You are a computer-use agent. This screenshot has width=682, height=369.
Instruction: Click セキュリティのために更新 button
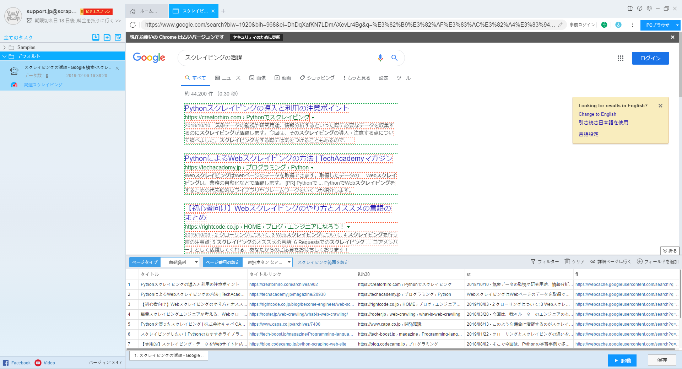(x=256, y=37)
